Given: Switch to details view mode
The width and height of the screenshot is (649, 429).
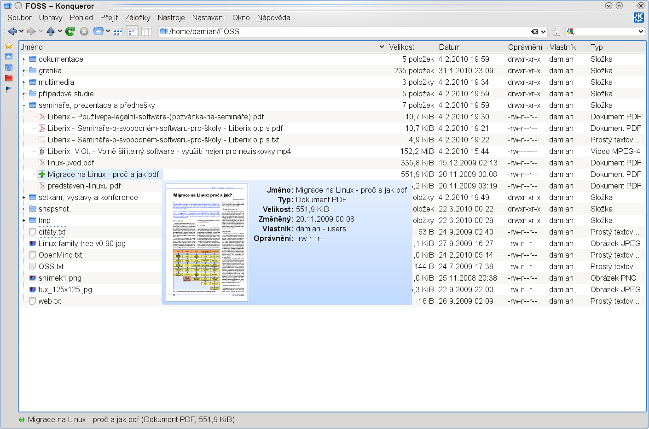Looking at the screenshot, I should tap(132, 31).
